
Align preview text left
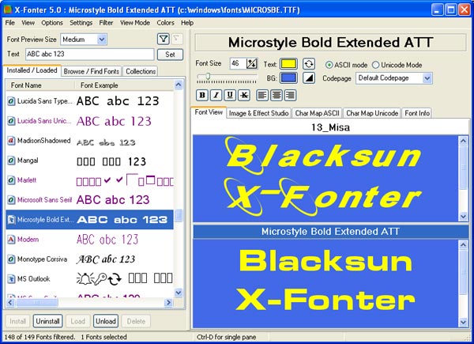(x=262, y=96)
